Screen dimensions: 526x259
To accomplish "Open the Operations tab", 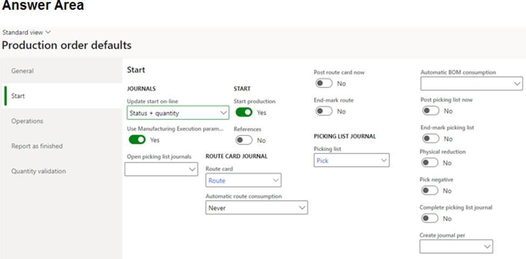I will click(62, 121).
